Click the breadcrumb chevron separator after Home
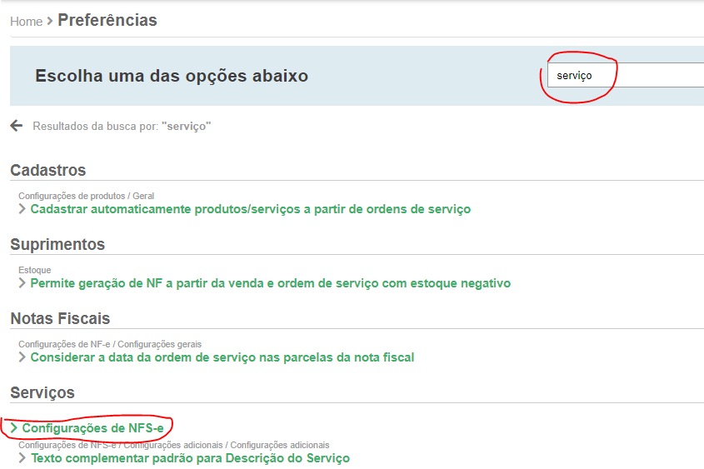Image resolution: width=704 pixels, height=469 pixels. coord(50,21)
